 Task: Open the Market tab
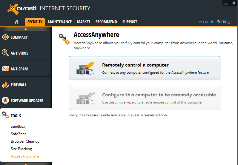point(84,22)
